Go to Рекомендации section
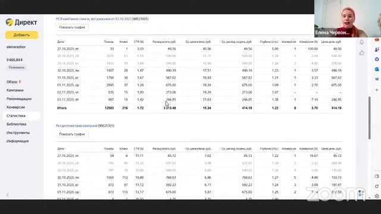381x214 pixels. (19, 99)
